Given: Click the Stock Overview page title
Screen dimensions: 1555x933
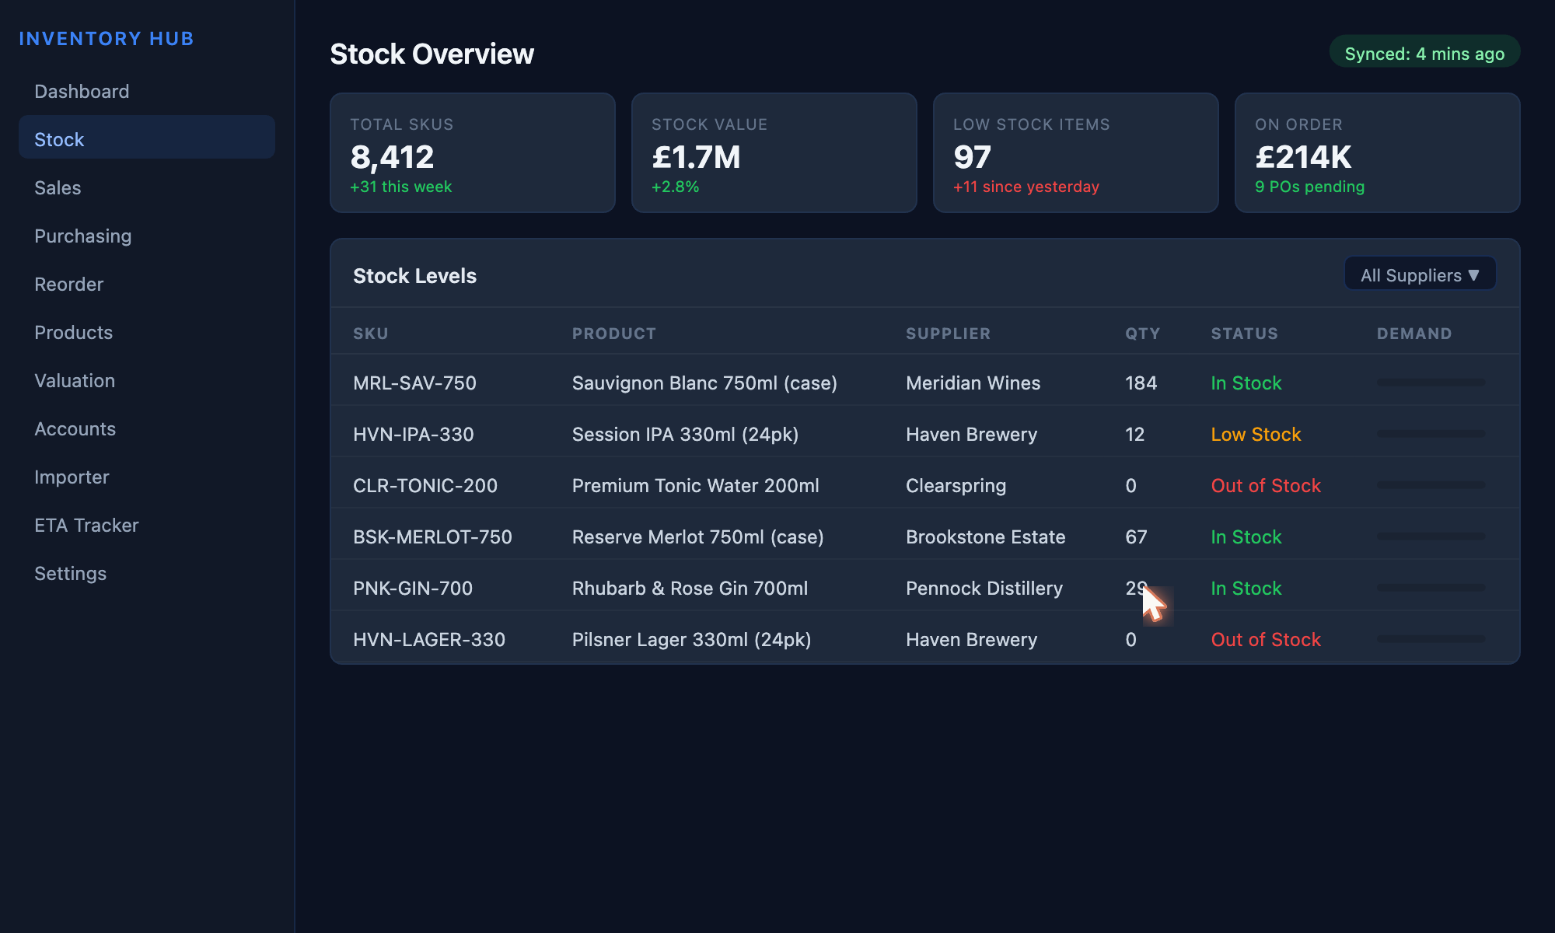Looking at the screenshot, I should 432,54.
